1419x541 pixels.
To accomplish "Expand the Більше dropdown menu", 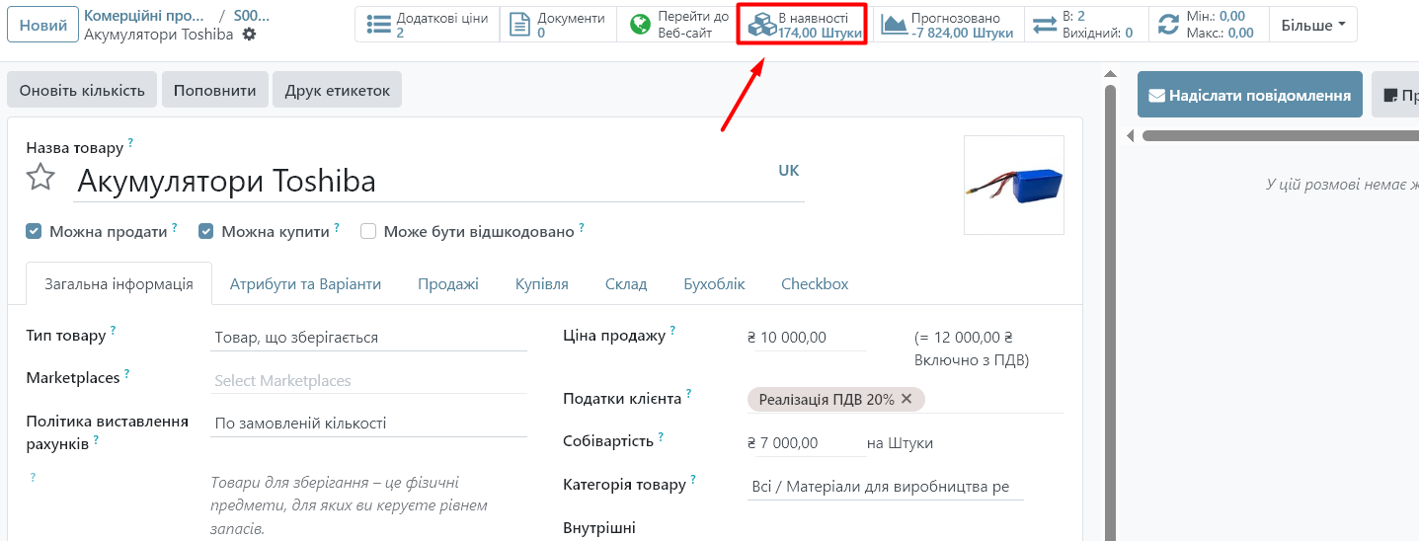I will click(x=1313, y=25).
